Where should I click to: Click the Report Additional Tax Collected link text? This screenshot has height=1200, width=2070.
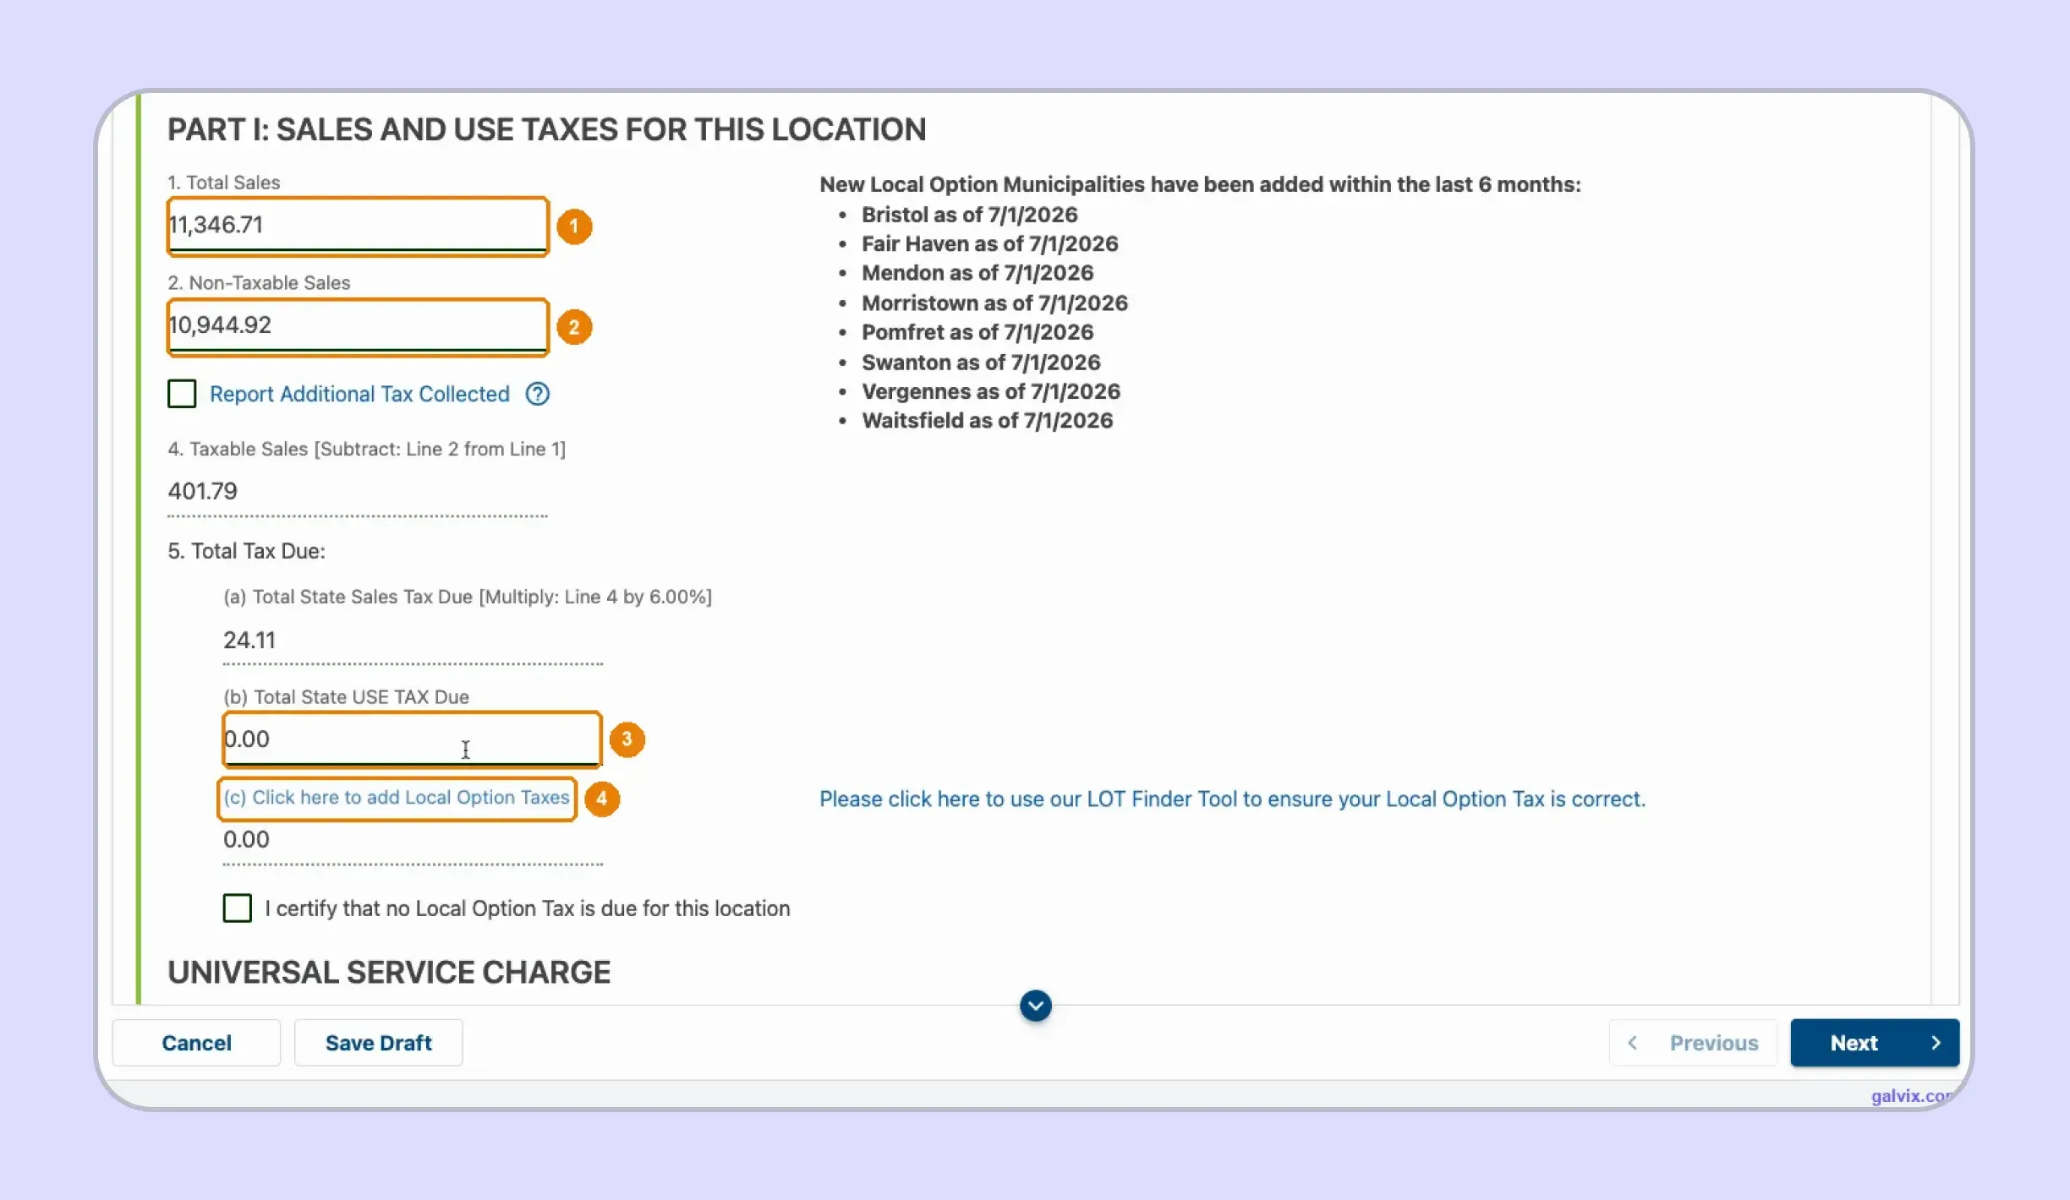point(359,394)
